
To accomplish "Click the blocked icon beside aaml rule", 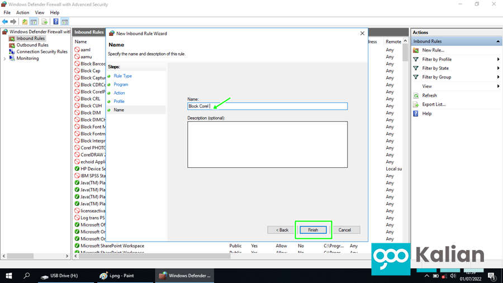I will tap(77, 50).
